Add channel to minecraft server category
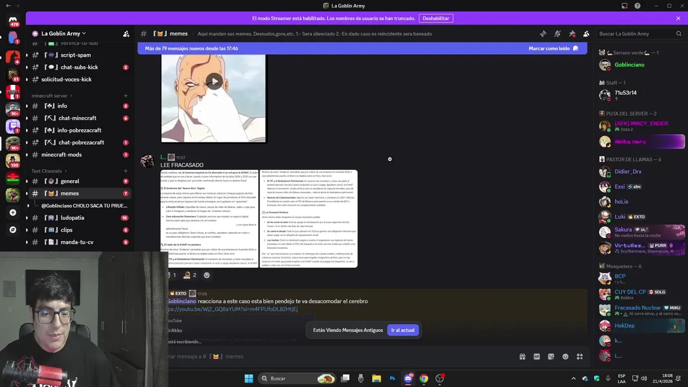The width and height of the screenshot is (688, 387). (x=126, y=96)
